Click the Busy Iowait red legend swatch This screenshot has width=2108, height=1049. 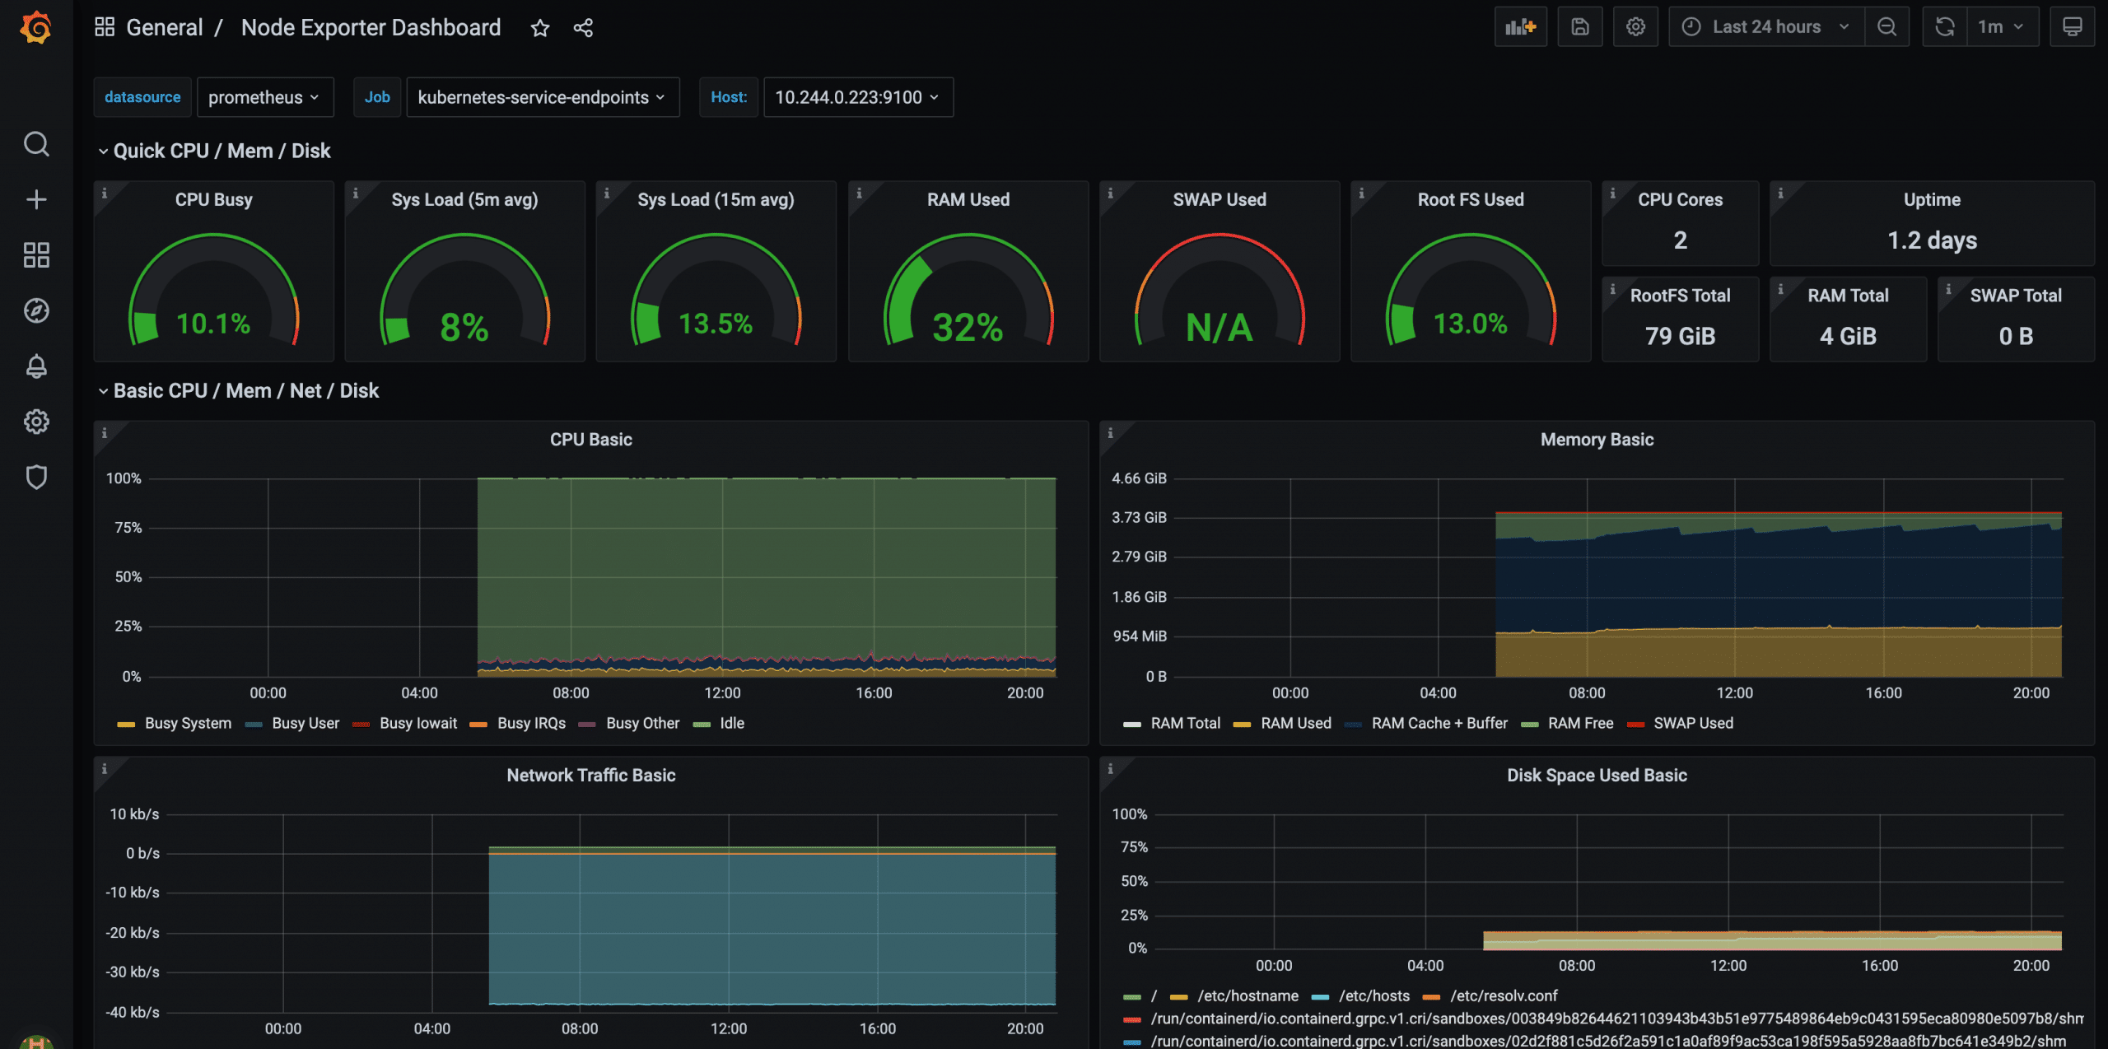(361, 724)
